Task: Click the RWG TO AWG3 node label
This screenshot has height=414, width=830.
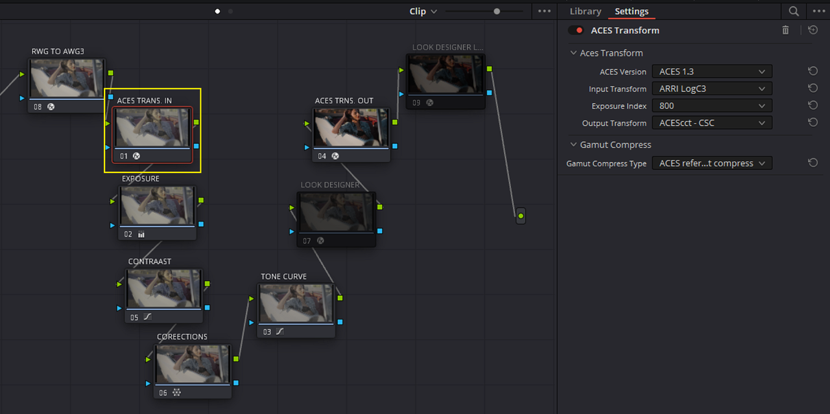Action: [58, 51]
